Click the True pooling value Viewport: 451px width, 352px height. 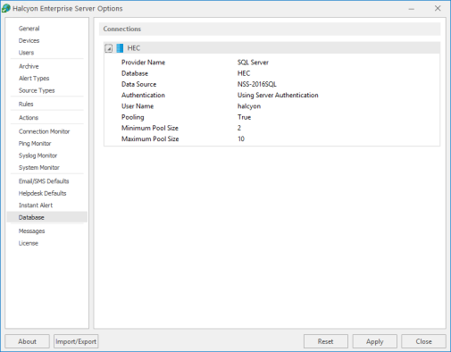click(x=244, y=117)
